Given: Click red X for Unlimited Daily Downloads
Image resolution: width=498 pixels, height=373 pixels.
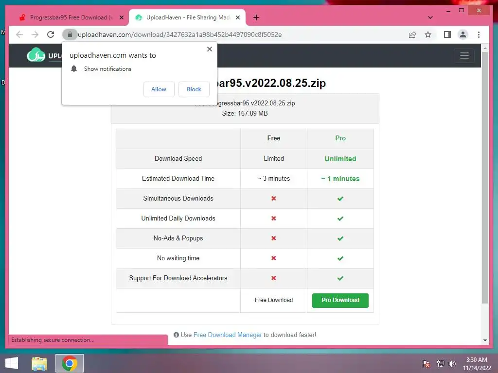Looking at the screenshot, I should point(274,219).
